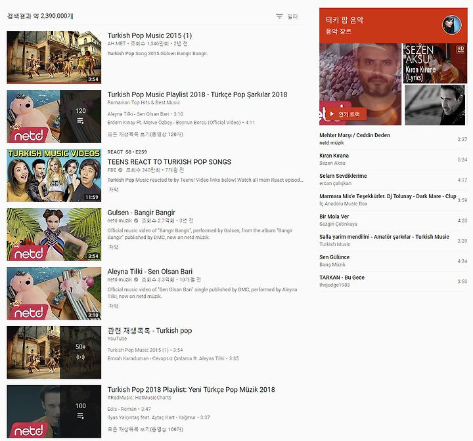The image size is (473, 441).
Task: Click the playlist icon on the 120-video thumbnail
Action: 81,121
